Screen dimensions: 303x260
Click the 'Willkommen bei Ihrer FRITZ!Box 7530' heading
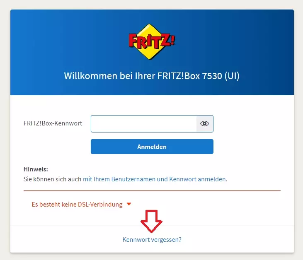tap(143, 76)
